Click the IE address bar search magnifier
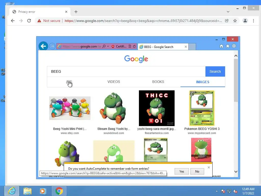Image resolution: width=261 pixels, height=196 pixels. coord(104,46)
